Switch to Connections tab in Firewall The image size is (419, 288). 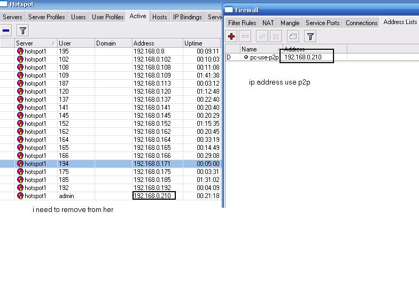point(361,23)
